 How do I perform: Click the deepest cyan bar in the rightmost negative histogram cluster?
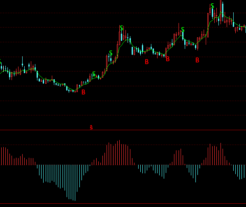pos(239,172)
